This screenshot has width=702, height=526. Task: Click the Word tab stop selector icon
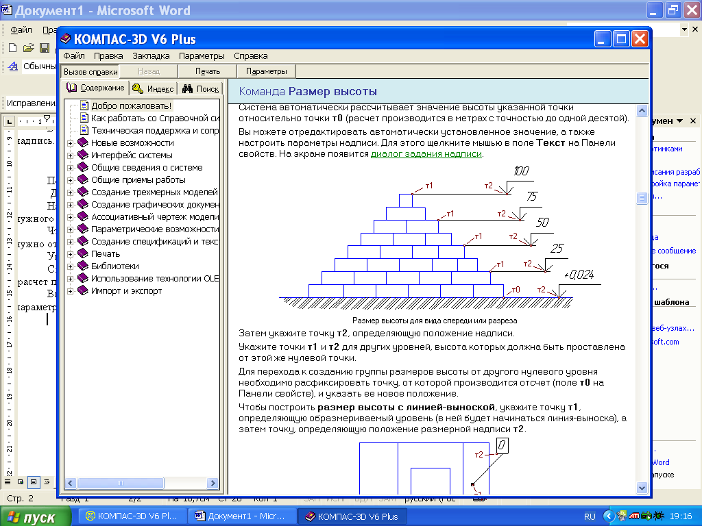[10, 121]
